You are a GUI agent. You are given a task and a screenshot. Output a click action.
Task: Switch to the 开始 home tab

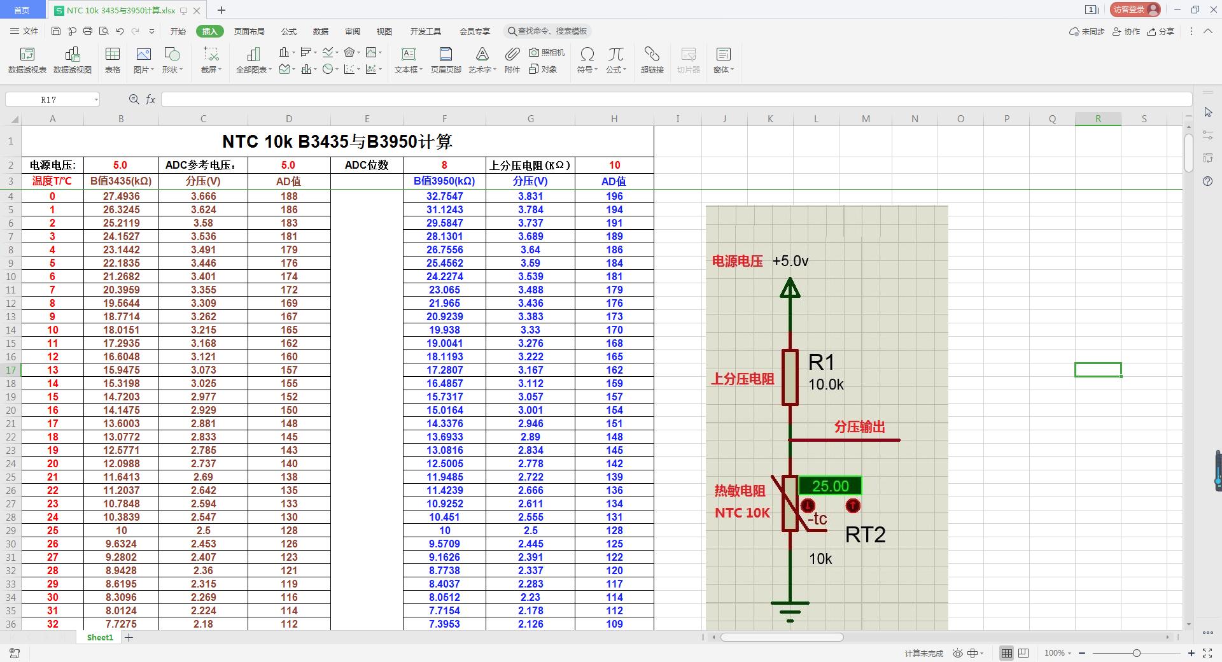(178, 31)
